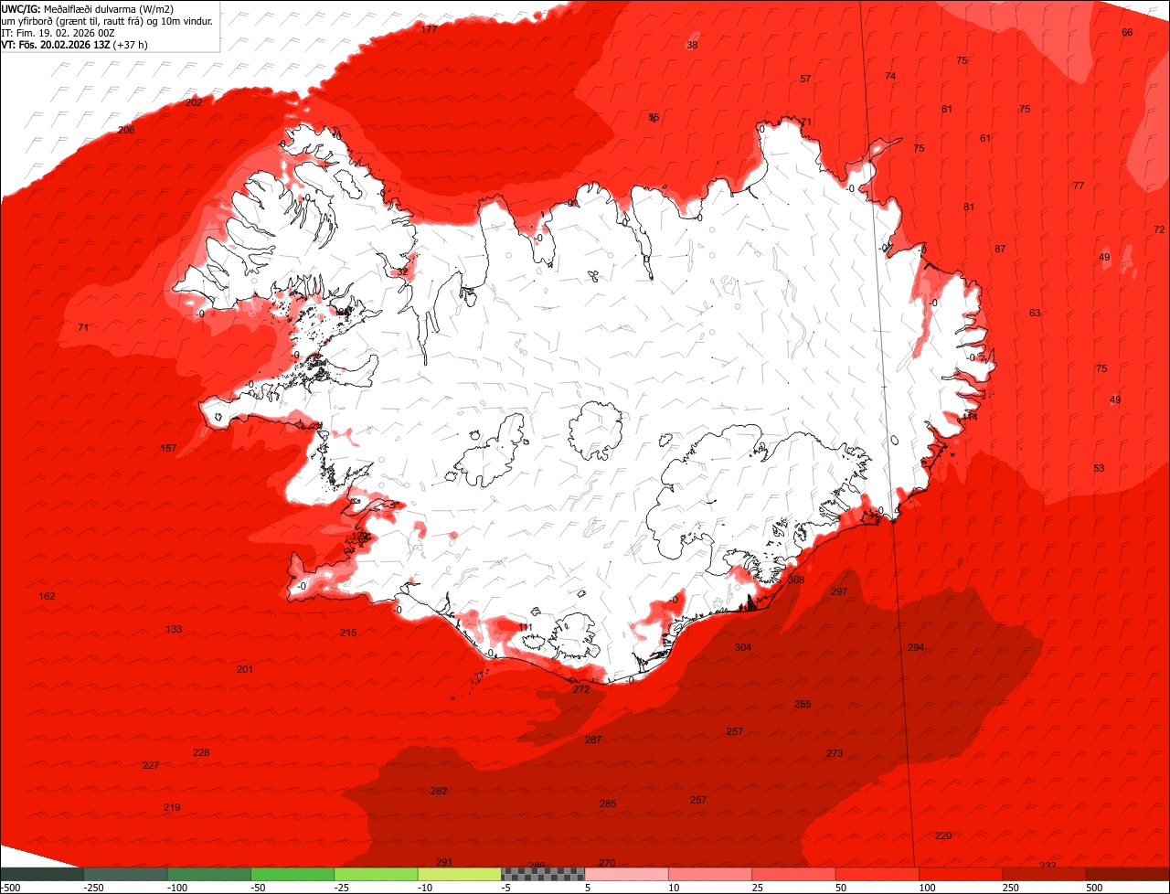Click the map value '57'

point(805,79)
